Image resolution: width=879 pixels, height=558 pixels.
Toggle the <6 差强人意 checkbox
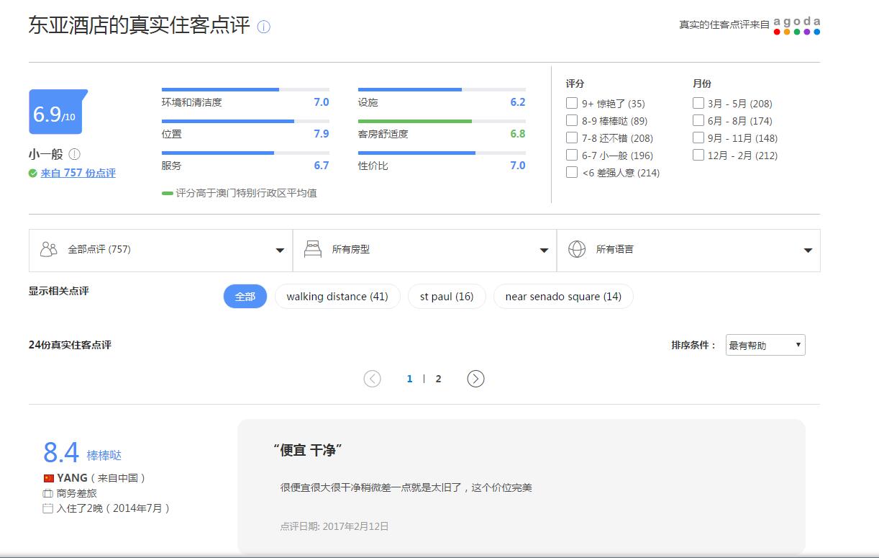point(572,172)
